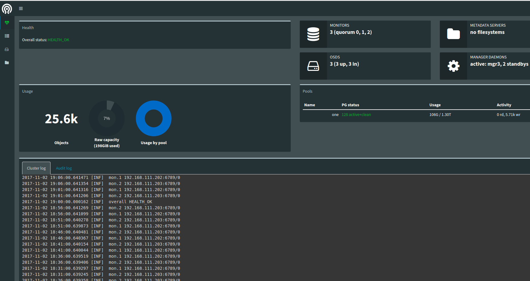Screen dimensions: 530x281
Task: Click the Usage column header in Pools
Action: 435,105
